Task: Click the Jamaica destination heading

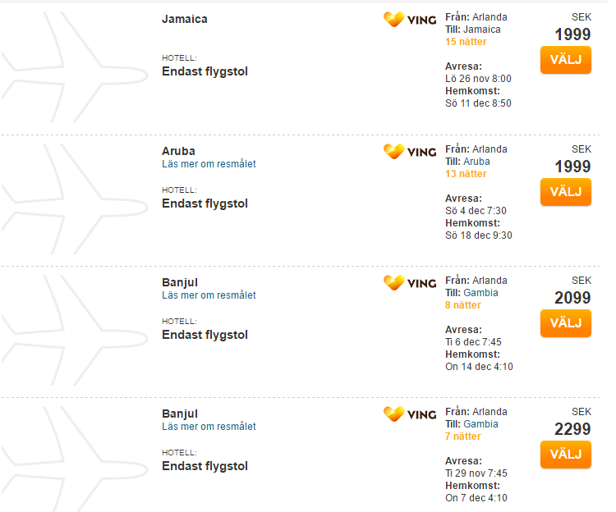Action: point(185,19)
